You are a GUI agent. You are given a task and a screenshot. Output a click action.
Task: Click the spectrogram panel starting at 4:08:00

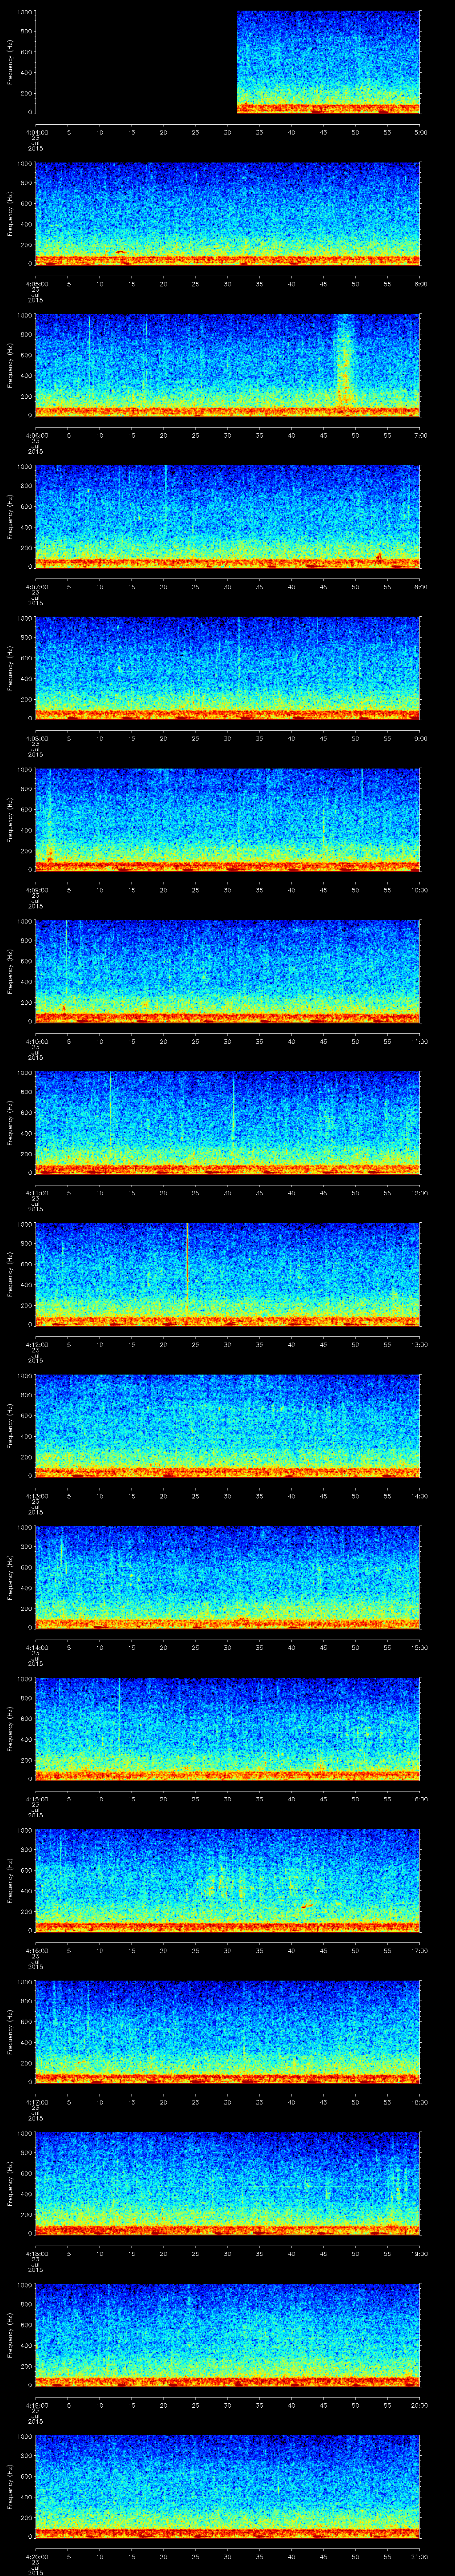(228, 668)
